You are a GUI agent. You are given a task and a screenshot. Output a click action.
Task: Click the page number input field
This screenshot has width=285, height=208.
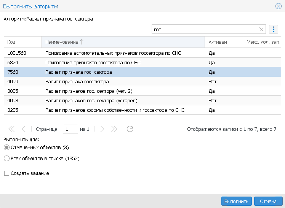[x=70, y=129]
